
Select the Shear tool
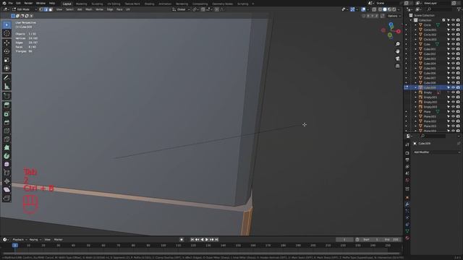click(7, 190)
